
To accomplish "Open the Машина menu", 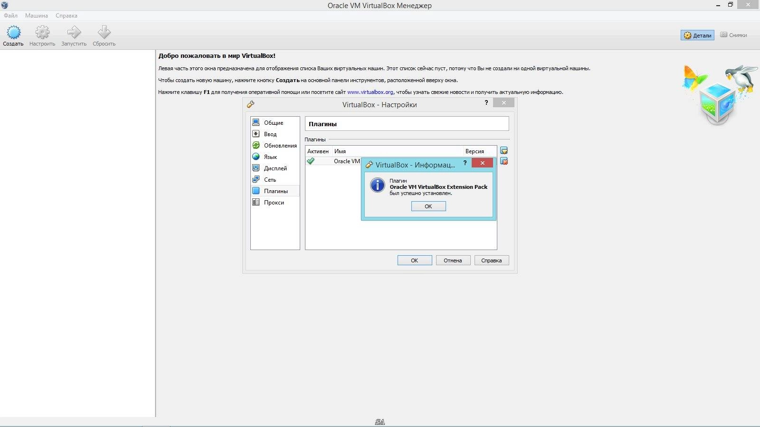I will 37,16.
